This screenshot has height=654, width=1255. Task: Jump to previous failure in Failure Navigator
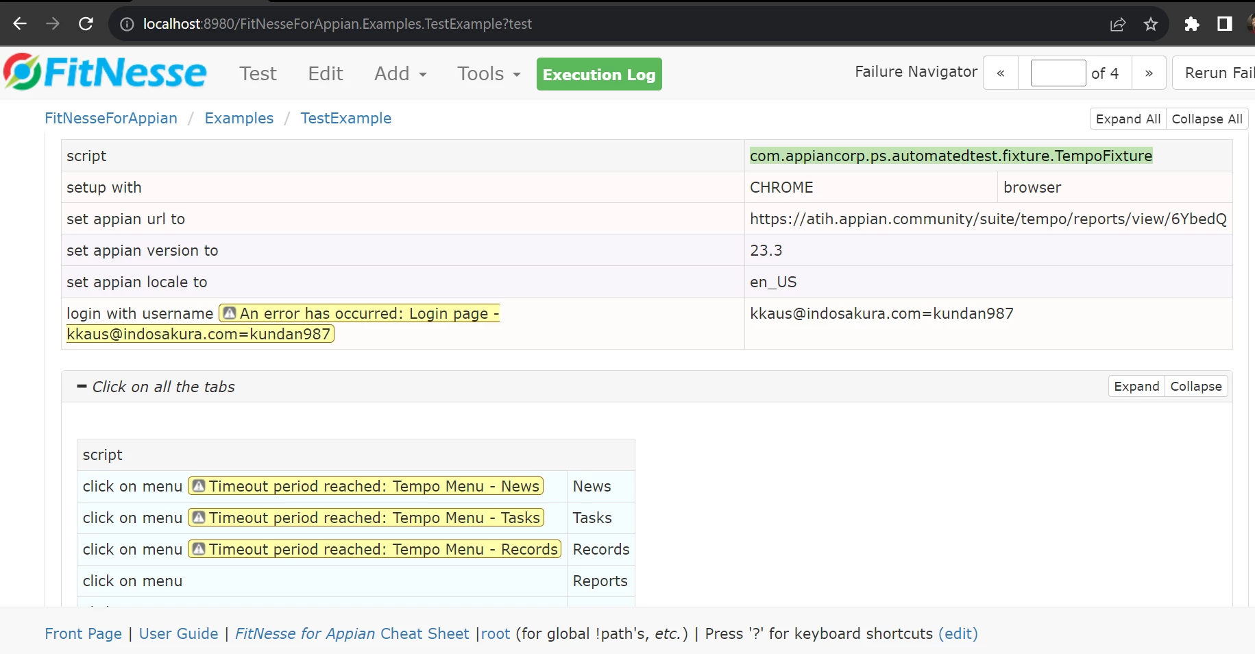(1001, 73)
